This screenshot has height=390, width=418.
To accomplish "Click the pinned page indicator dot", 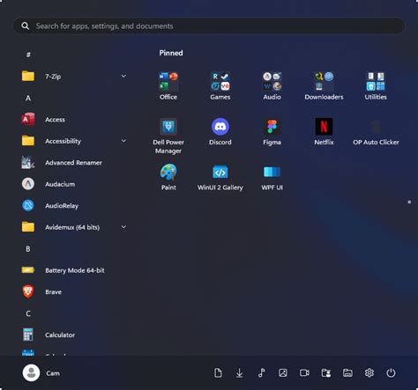I will pyautogui.click(x=409, y=202).
